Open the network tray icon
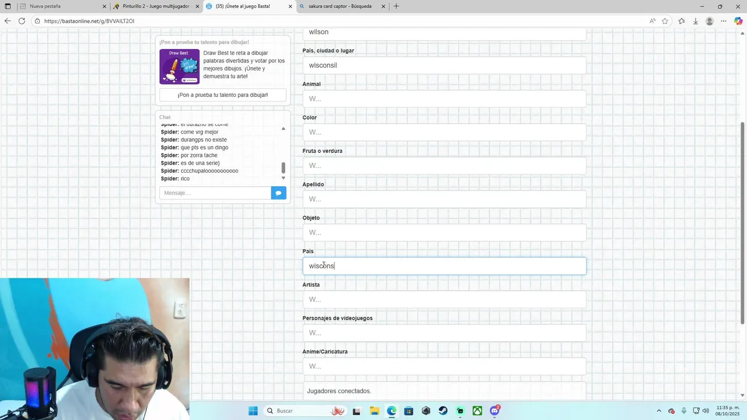Viewport: 747px width, 420px height. pos(696,411)
